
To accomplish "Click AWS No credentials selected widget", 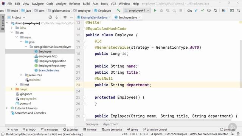I will click(209, 134).
